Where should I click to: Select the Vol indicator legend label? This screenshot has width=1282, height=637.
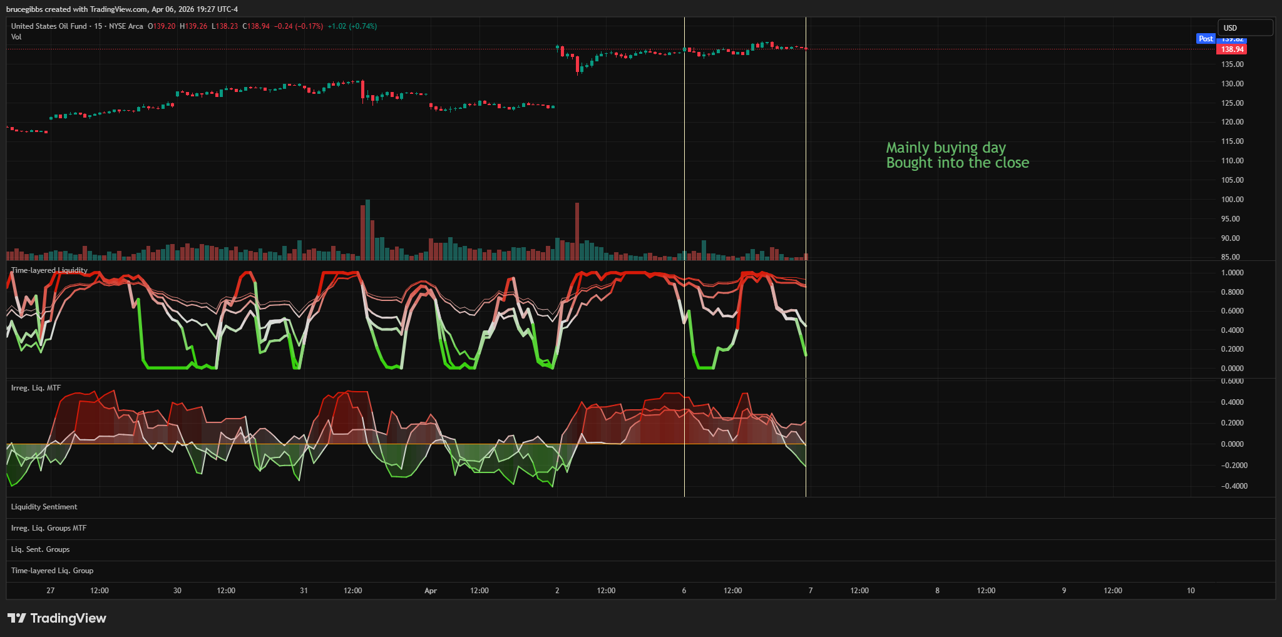[16, 37]
